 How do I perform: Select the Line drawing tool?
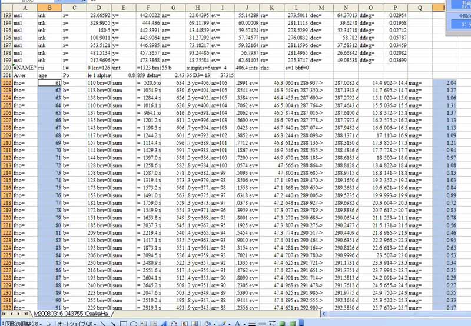102,324
